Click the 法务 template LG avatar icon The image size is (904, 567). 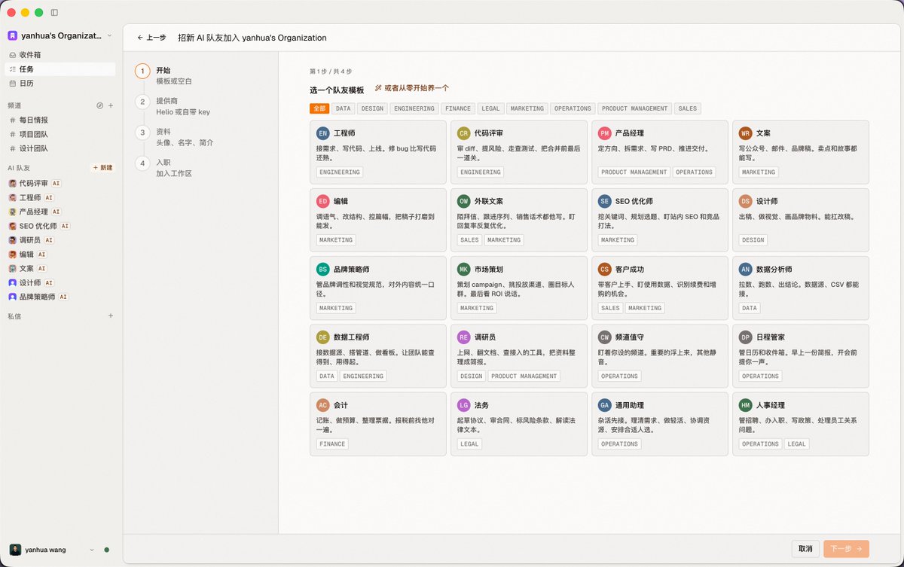coord(464,404)
